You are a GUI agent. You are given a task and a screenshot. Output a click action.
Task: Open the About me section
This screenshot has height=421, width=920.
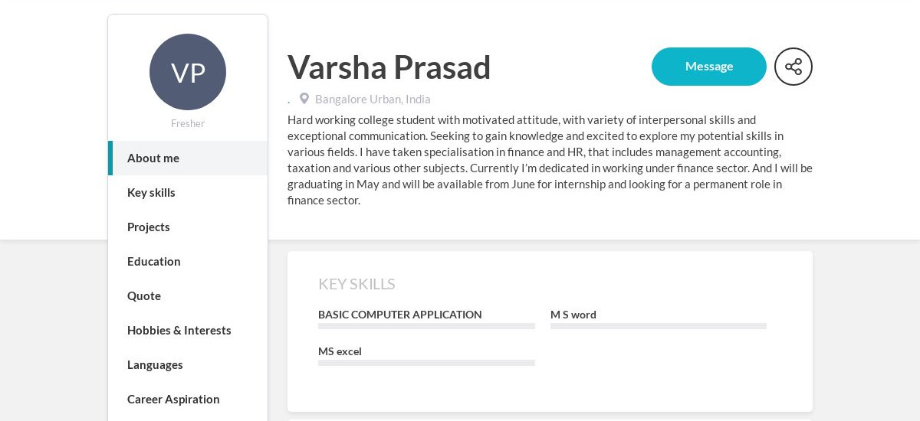(x=188, y=158)
